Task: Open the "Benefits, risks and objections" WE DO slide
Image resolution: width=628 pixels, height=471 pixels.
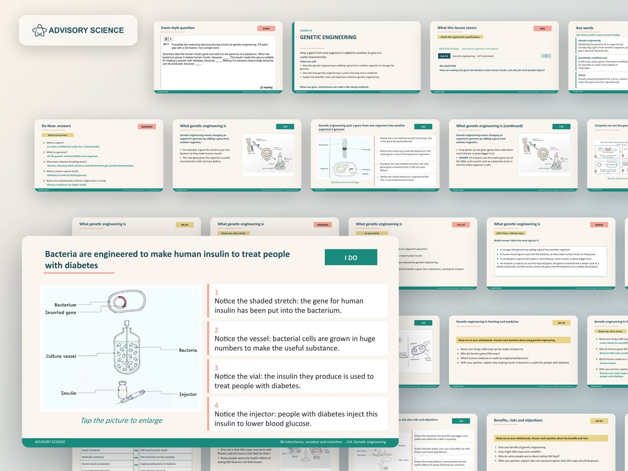Action: tap(551, 442)
